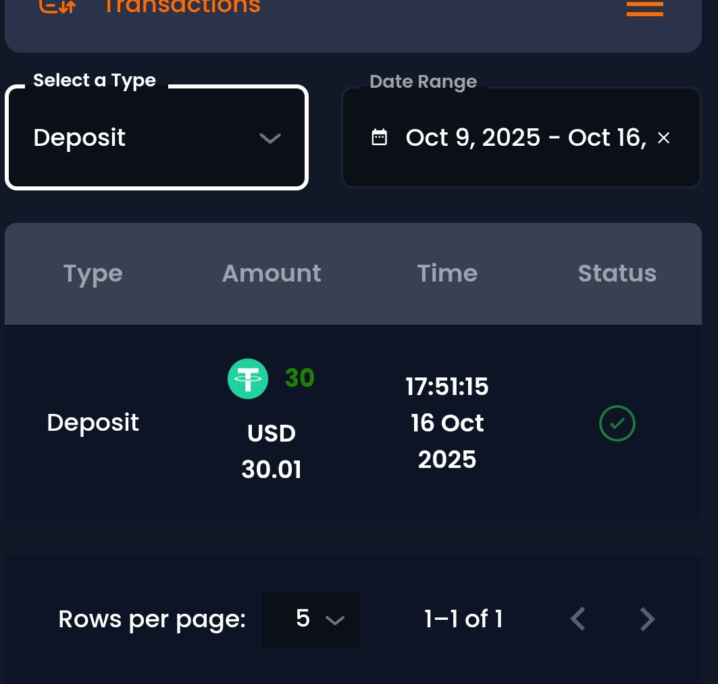Select the Deposit transaction row
718x684 pixels.
coord(93,423)
